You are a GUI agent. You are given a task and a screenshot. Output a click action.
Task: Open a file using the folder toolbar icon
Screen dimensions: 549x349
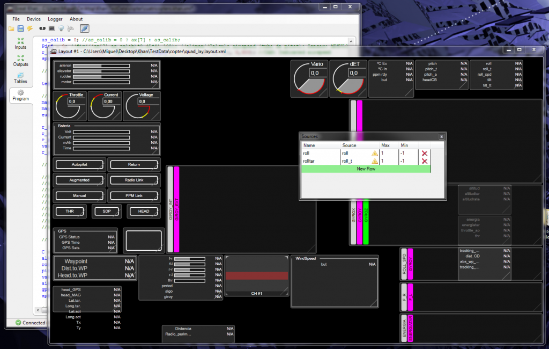11,28
